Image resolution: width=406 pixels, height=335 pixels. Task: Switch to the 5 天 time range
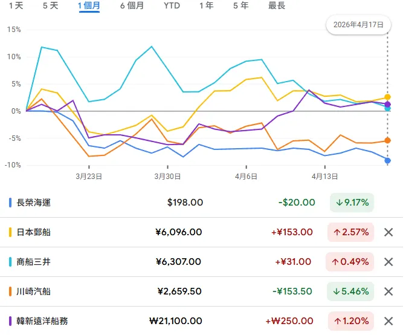tap(51, 5)
